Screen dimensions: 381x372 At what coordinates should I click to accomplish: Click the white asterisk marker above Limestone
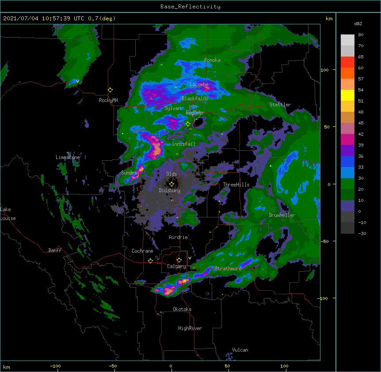[x=68, y=153]
